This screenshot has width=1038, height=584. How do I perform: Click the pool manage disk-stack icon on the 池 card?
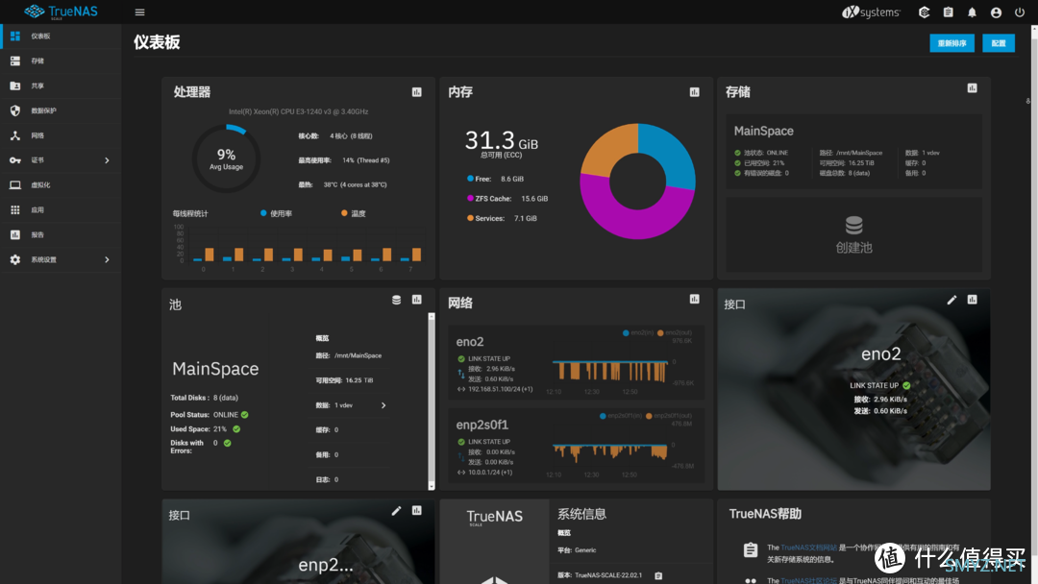[397, 300]
